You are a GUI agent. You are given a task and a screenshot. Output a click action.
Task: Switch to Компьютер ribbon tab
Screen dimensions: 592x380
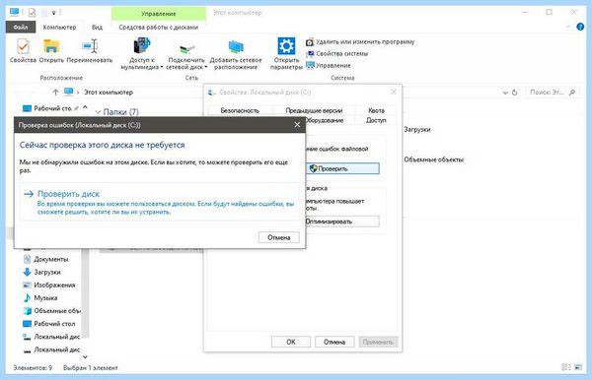point(59,28)
